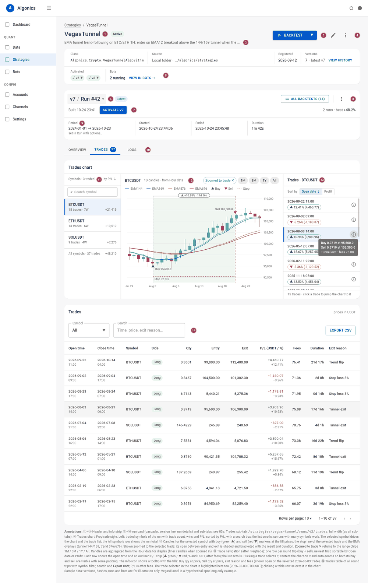
Task: Open Channels in the sidebar
Action: [x=28, y=107]
